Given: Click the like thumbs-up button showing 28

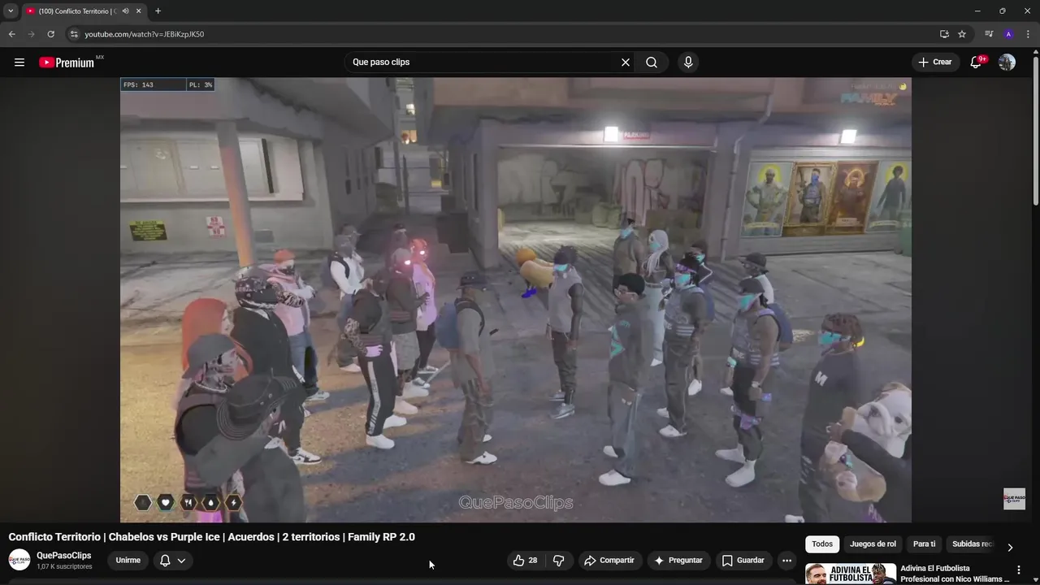Looking at the screenshot, I should pyautogui.click(x=526, y=561).
